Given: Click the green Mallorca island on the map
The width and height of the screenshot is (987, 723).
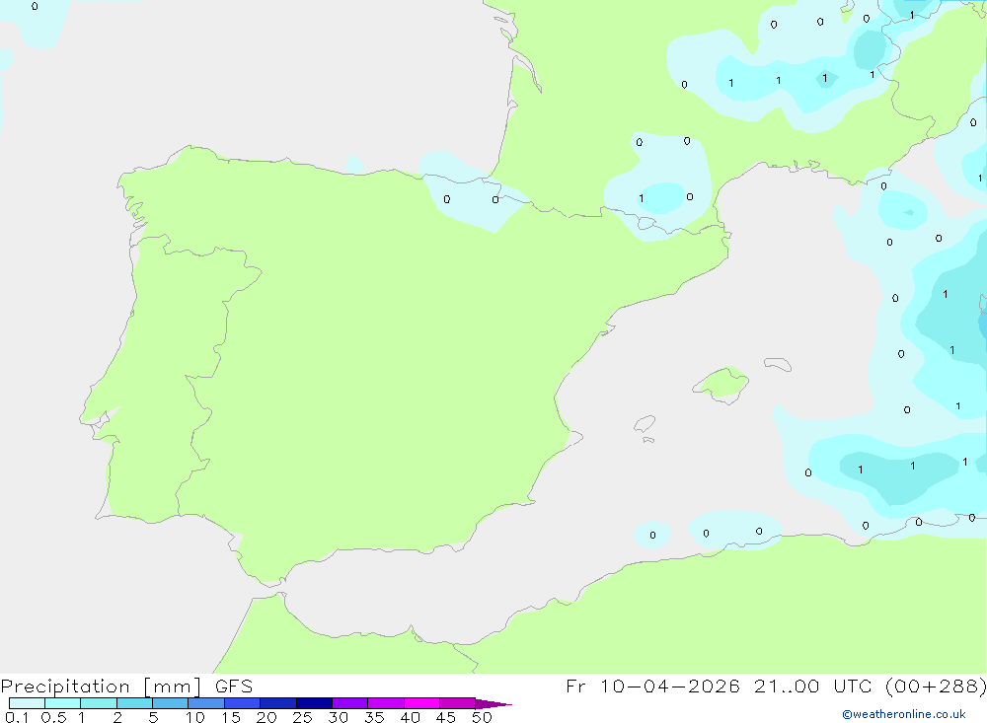Looking at the screenshot, I should coord(721,383).
